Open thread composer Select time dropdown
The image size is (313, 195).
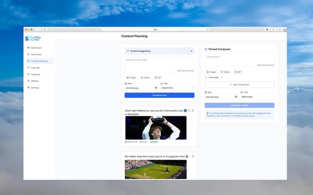coord(257,97)
